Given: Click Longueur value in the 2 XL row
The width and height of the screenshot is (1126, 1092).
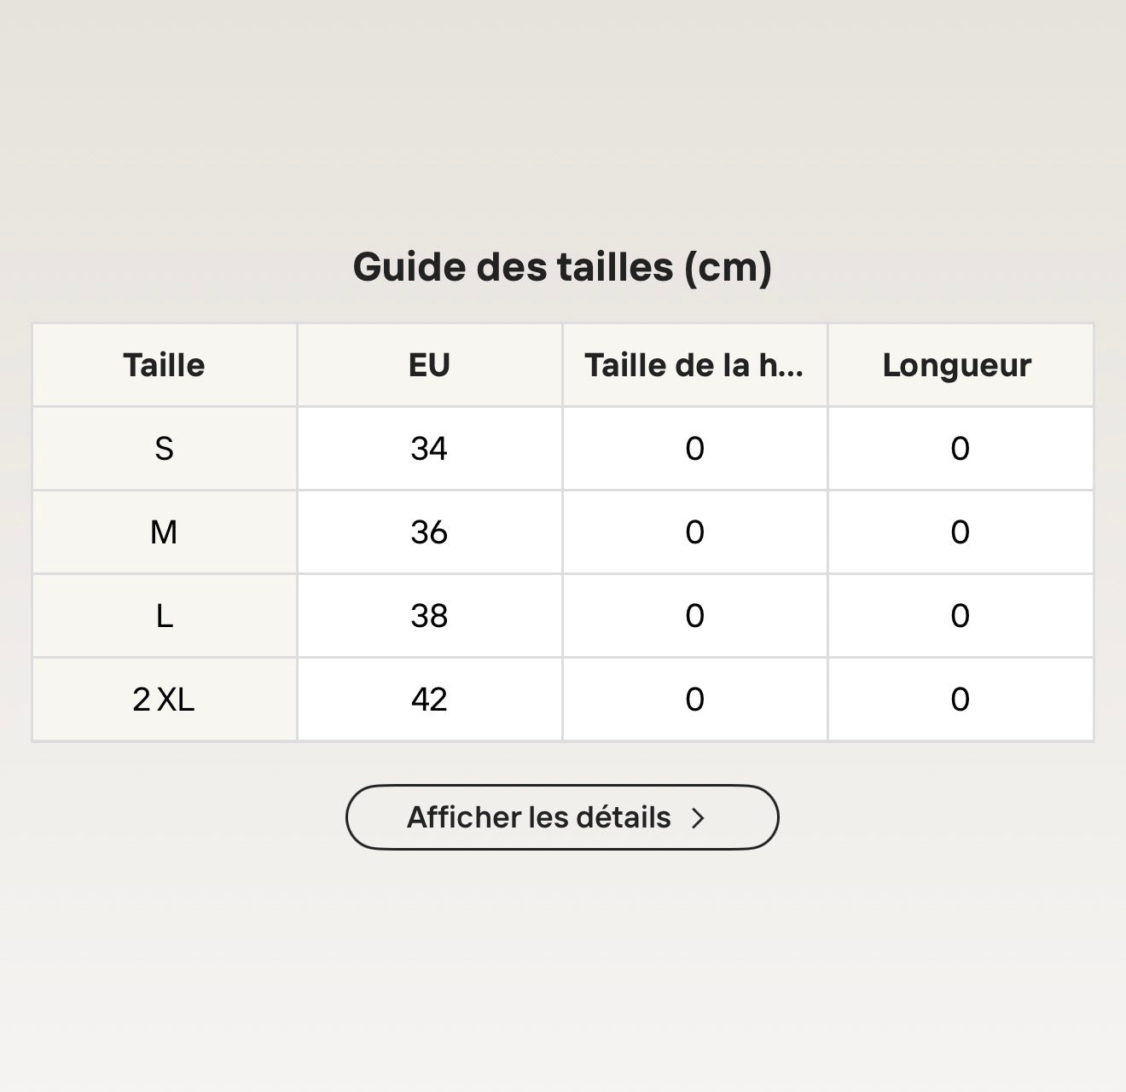Looking at the screenshot, I should click(961, 700).
